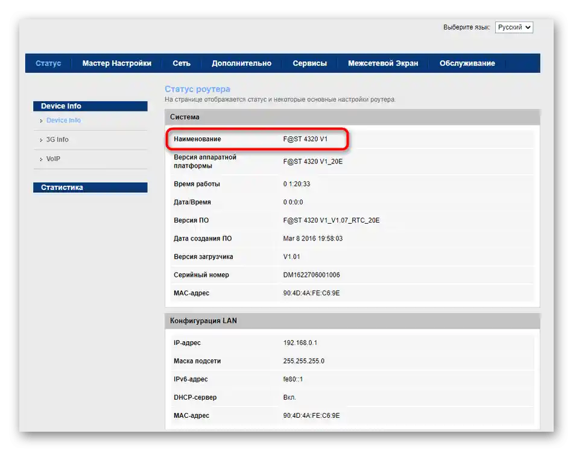Click the arrow bullet beside Device Info link
The height and width of the screenshot is (451, 573).
pyautogui.click(x=41, y=121)
